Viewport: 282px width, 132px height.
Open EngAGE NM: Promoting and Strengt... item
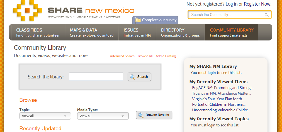pyautogui.click(x=223, y=88)
